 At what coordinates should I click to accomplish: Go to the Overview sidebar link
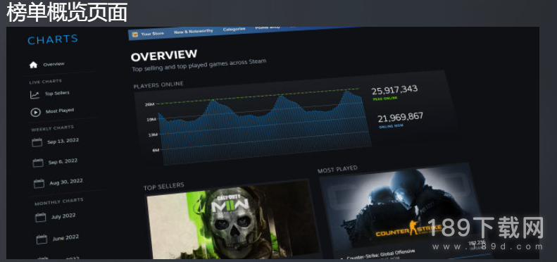coord(54,64)
